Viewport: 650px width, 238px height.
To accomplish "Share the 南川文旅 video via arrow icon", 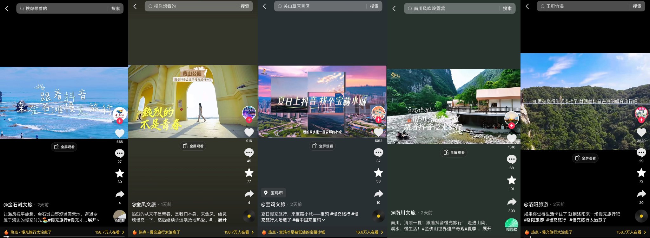I will (x=512, y=202).
